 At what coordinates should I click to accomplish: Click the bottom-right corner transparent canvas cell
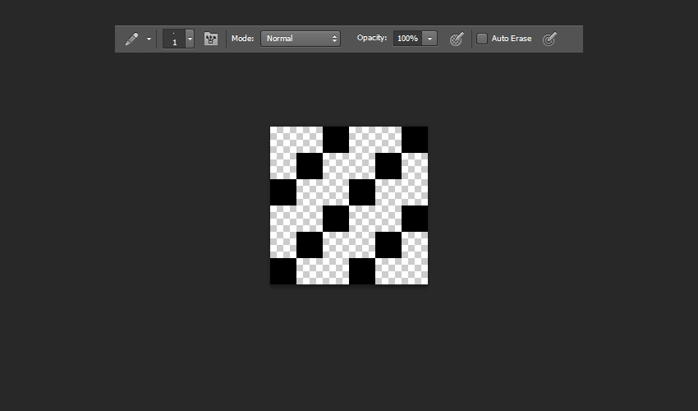pos(415,271)
